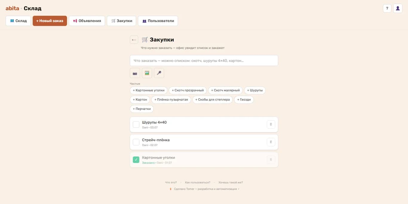Open the Что это? footer link

[x=171, y=182]
